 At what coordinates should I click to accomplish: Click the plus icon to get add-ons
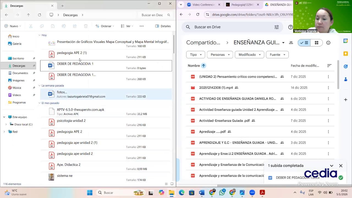tap(346, 100)
